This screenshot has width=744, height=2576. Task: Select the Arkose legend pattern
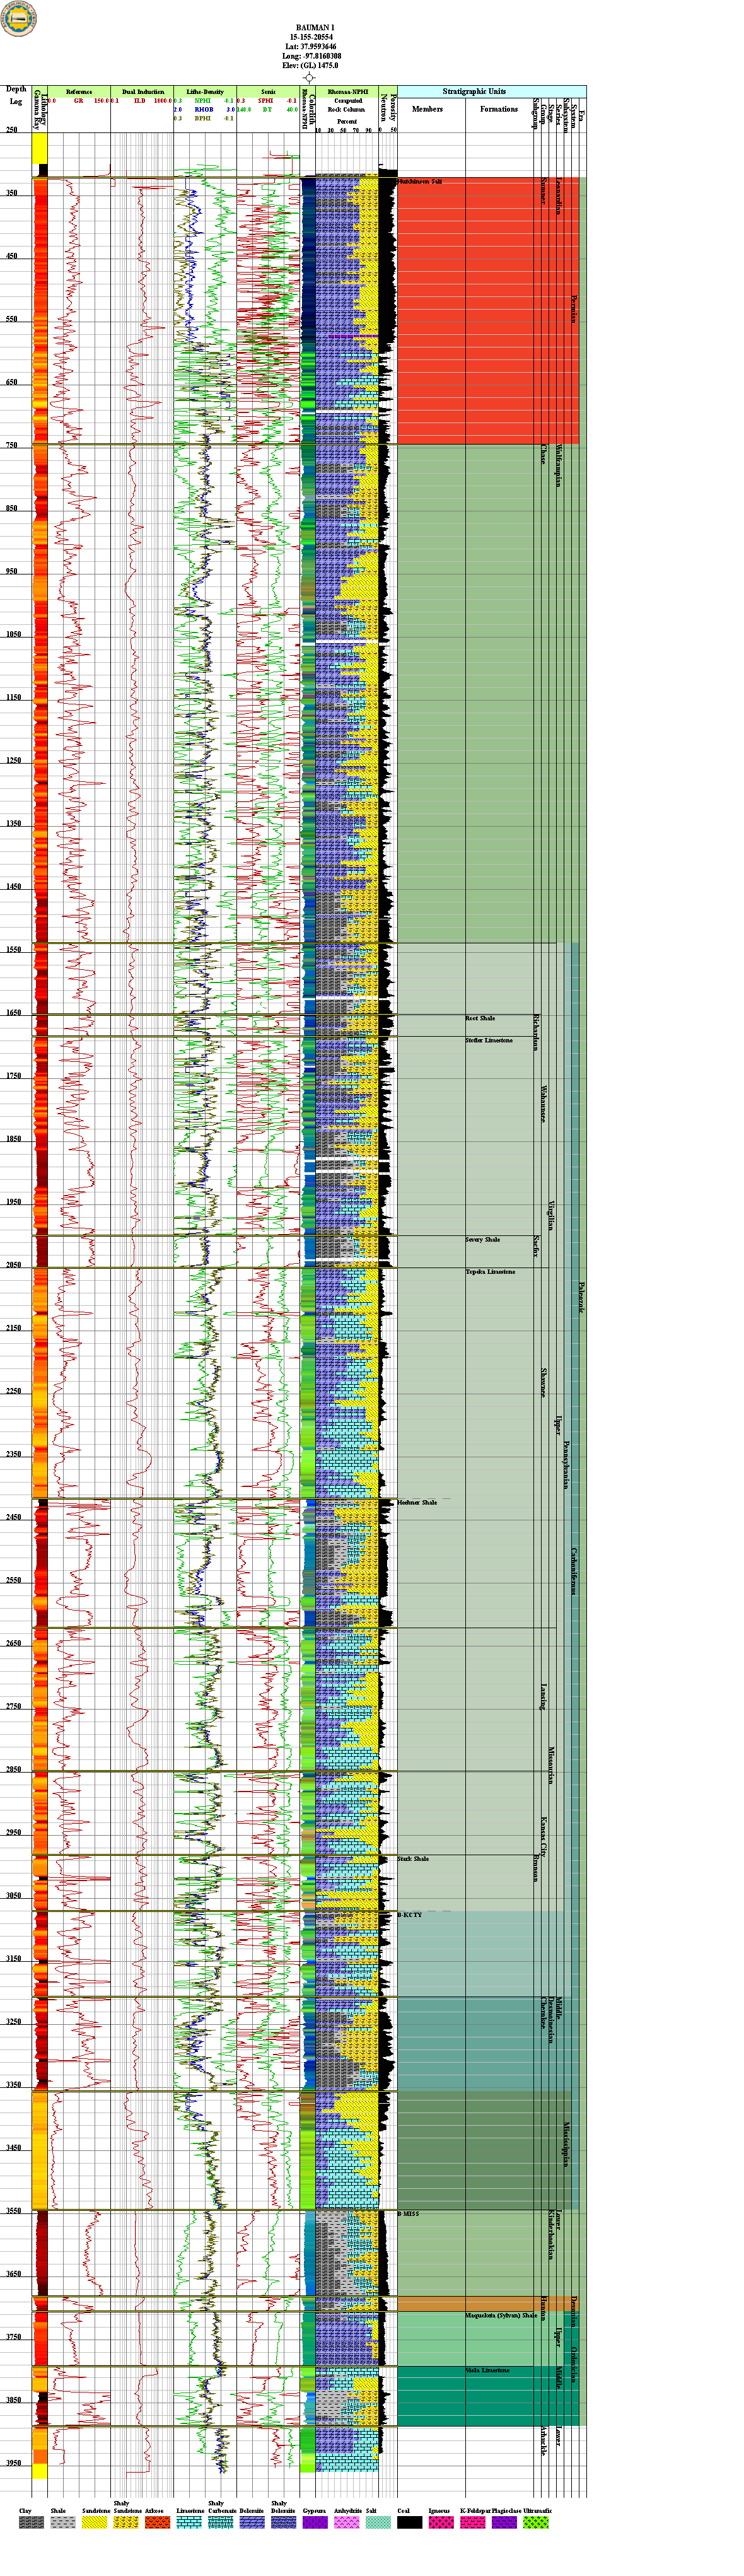[157, 2522]
